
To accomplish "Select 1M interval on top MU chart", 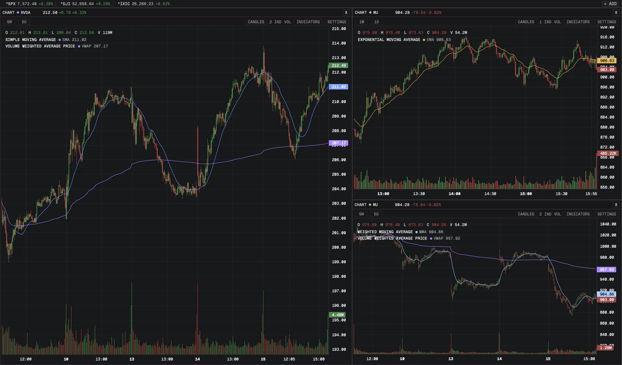I will click(x=362, y=22).
